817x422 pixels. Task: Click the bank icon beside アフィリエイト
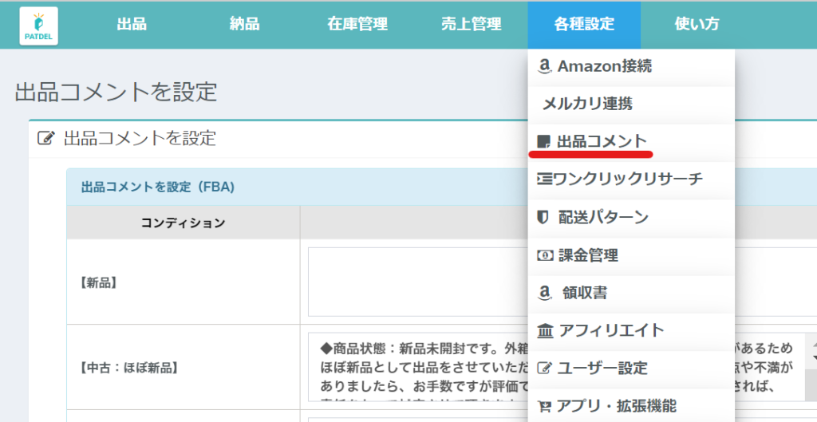545,330
